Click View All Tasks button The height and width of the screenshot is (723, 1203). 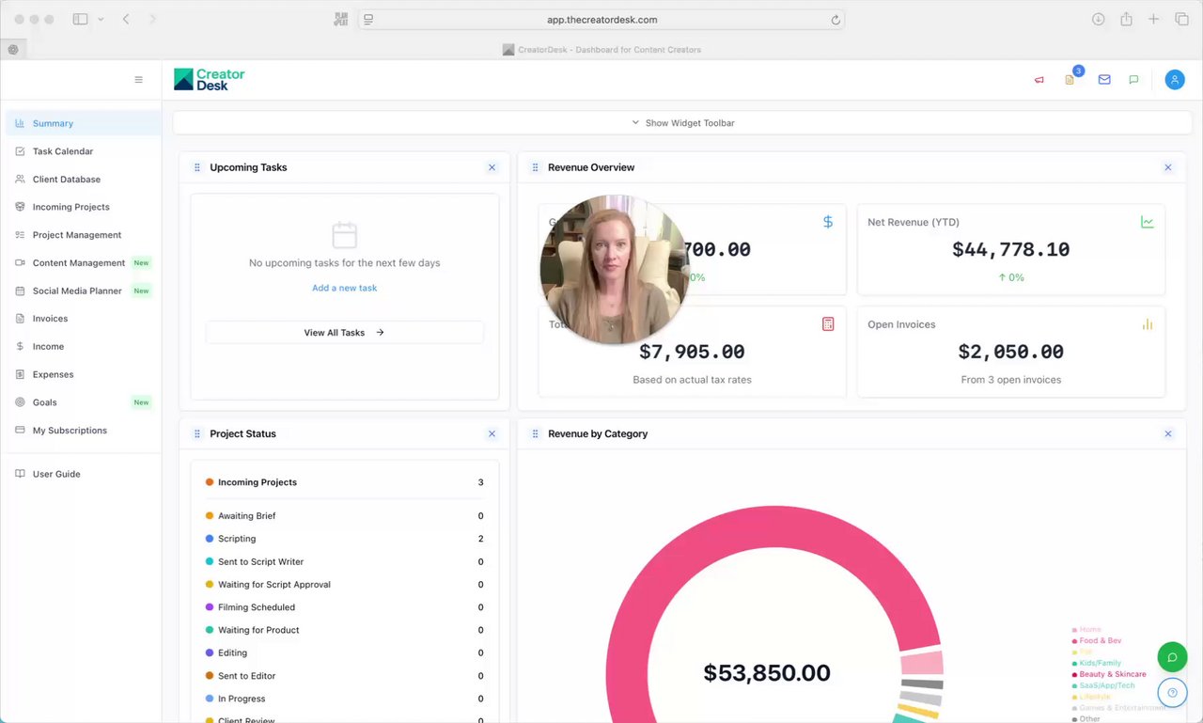point(344,333)
